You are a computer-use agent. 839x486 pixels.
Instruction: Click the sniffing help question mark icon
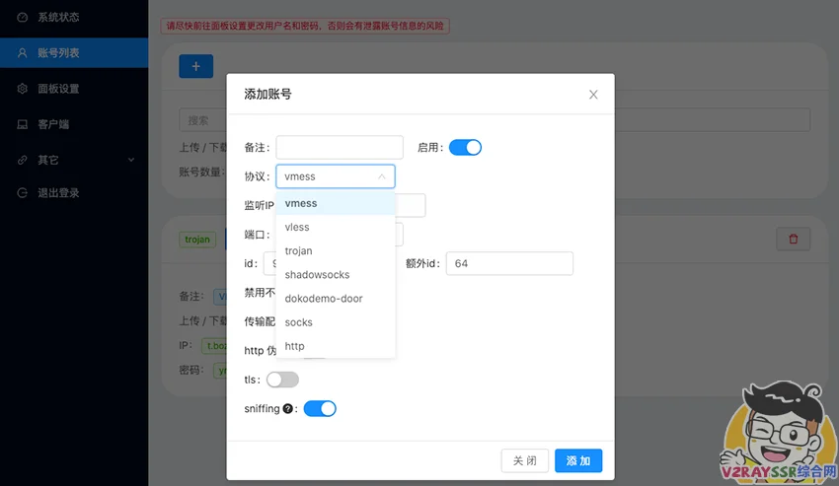(288, 408)
